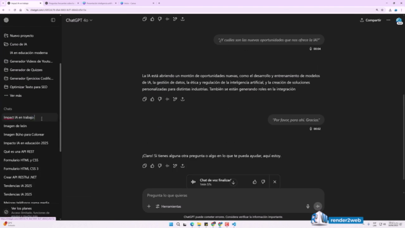Open the Imagen Búho para Colorear chat
The image size is (405, 228).
(24, 134)
